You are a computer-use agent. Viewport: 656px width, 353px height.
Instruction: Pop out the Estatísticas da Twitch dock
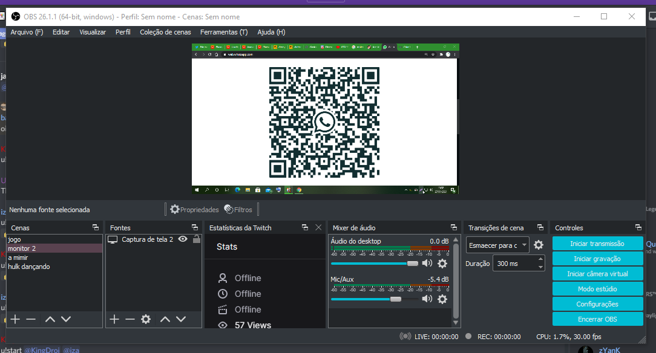point(305,227)
